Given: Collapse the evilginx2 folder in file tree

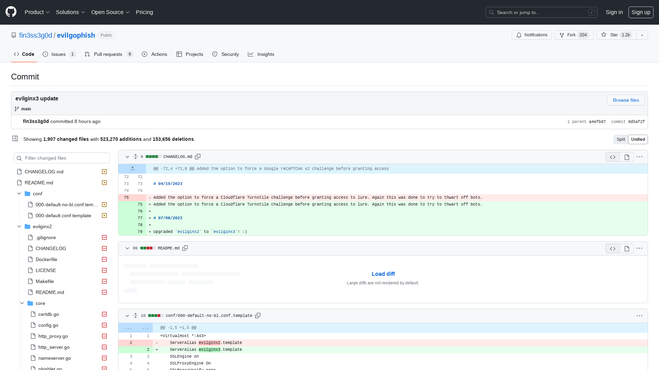Looking at the screenshot, I should point(19,226).
